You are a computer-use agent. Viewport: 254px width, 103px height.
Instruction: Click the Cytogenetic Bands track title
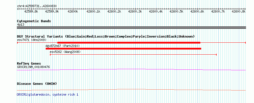(34, 21)
